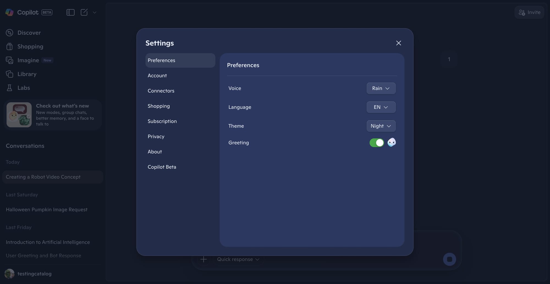Click the Copilot logo icon
Screen dimensions: 550x284
click(x=10, y=12)
